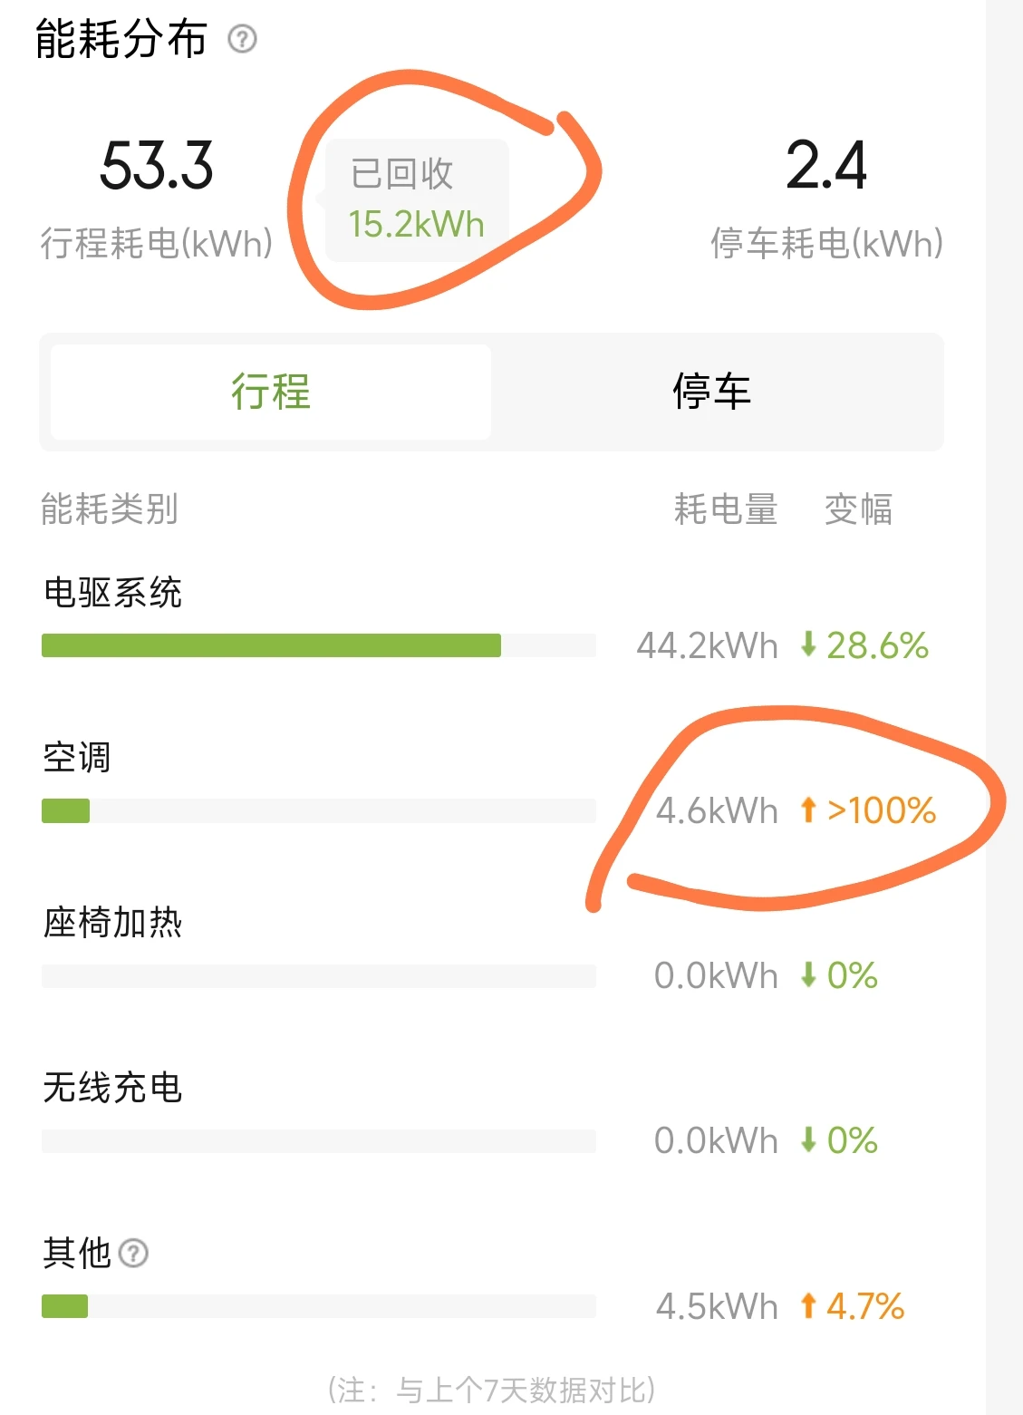The width and height of the screenshot is (1023, 1415).
Task: Tap orange up arrow beside 4.7%
Action: [x=808, y=1306]
